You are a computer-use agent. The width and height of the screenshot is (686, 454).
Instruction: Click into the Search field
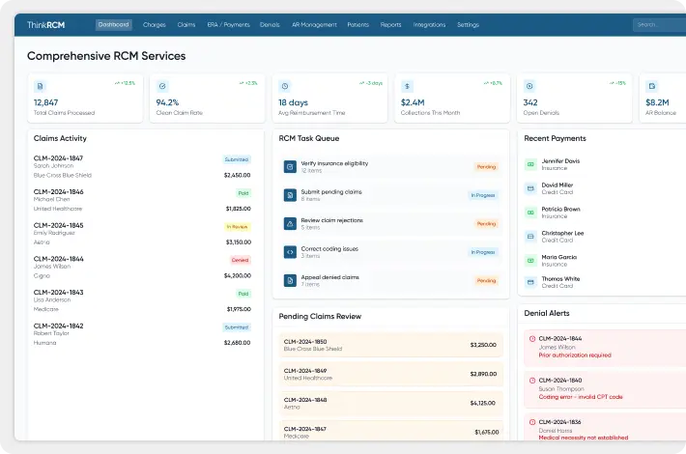659,25
